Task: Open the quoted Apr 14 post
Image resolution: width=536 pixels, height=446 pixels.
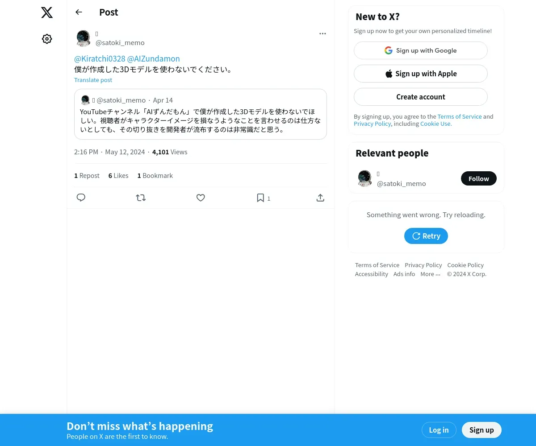Action: [x=201, y=114]
